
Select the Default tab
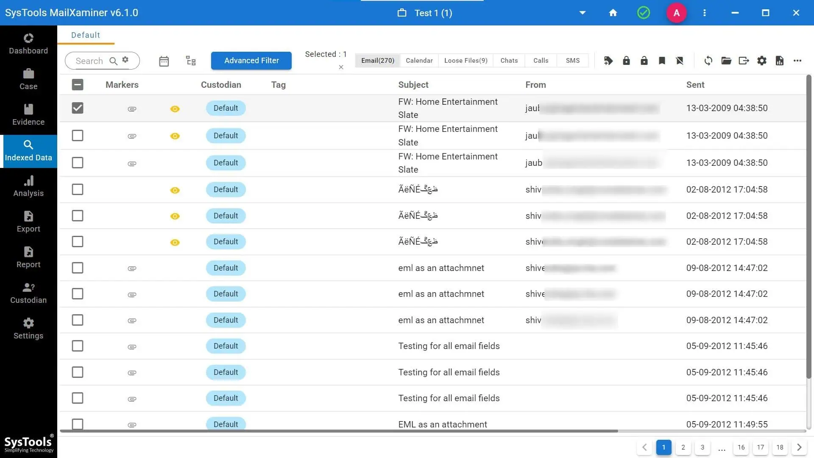click(x=86, y=35)
